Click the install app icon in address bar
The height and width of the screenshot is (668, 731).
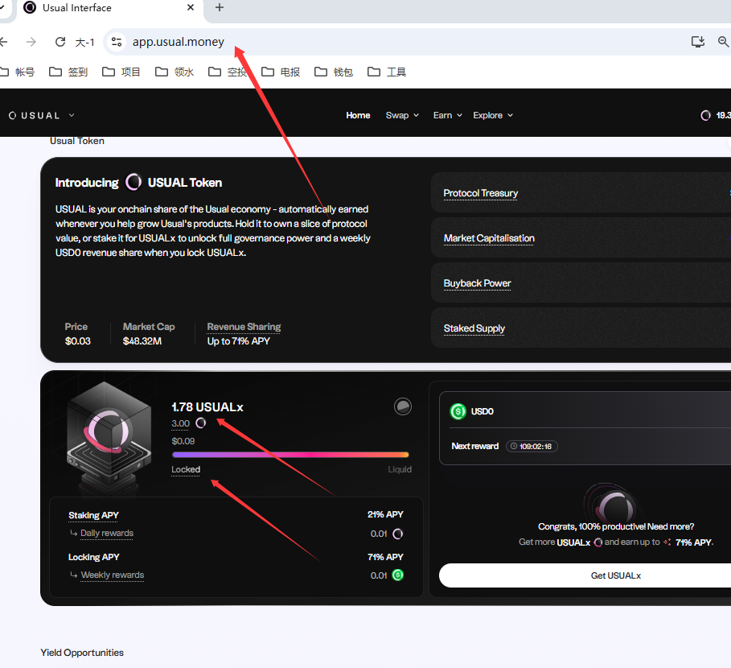click(x=697, y=42)
